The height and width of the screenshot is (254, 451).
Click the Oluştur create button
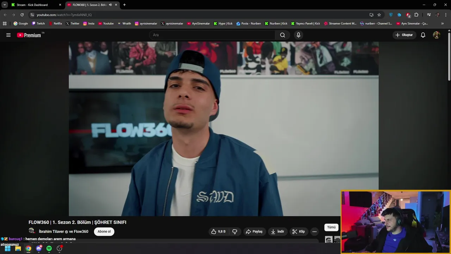pyautogui.click(x=404, y=35)
